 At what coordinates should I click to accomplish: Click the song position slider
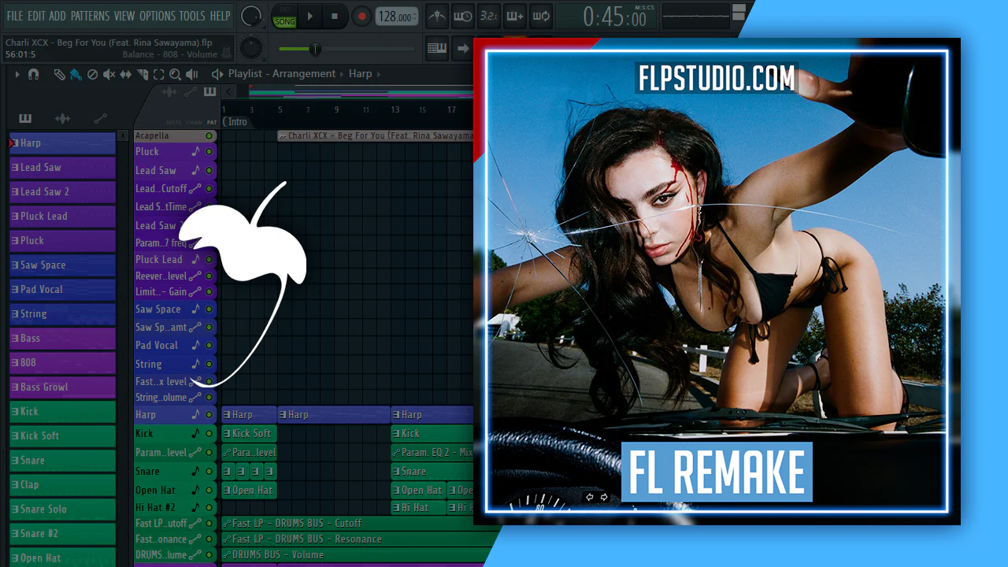(348, 49)
